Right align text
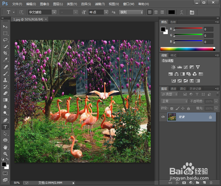The width and height of the screenshot is (221, 186). tap(162, 12)
